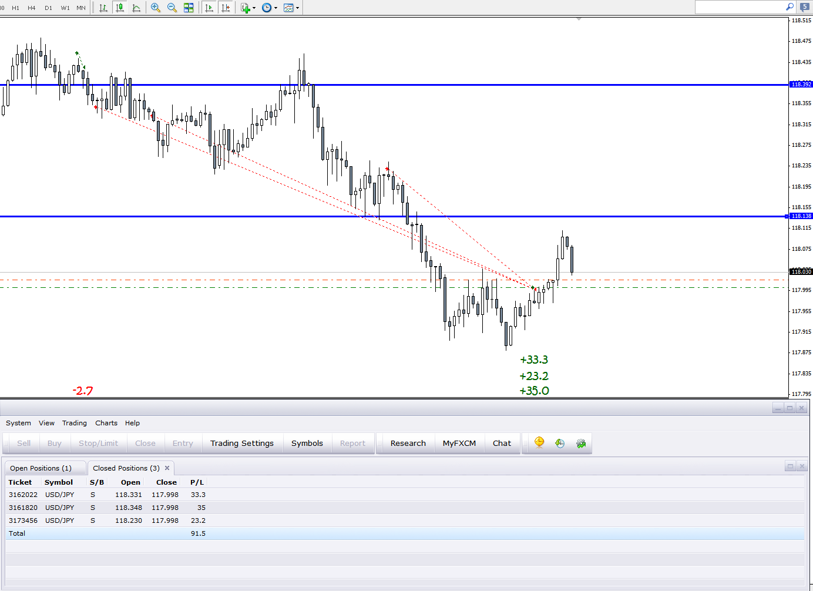Zoom in on the chart
This screenshot has height=591, width=813.
tap(156, 8)
